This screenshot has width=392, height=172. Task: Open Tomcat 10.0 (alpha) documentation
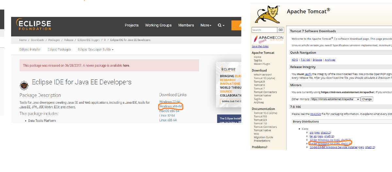coord(266,113)
